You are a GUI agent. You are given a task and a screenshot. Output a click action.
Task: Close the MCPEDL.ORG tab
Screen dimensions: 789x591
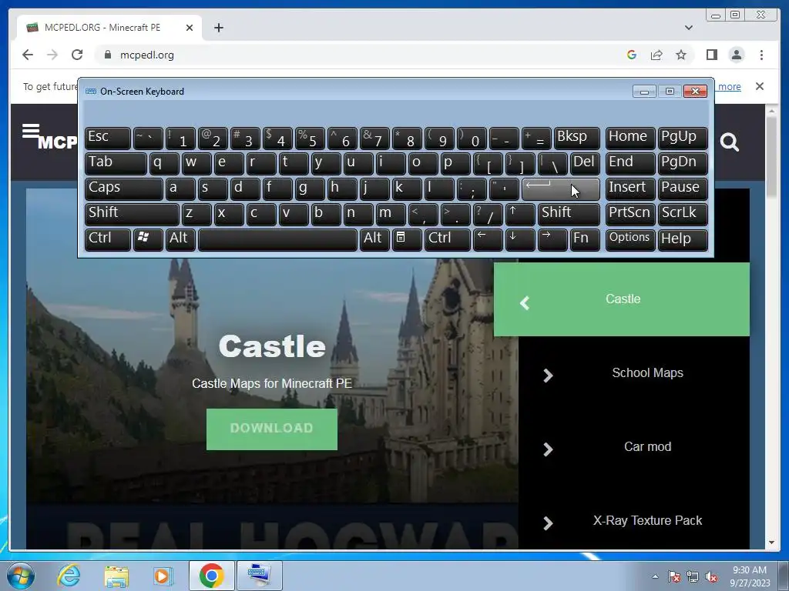point(190,28)
